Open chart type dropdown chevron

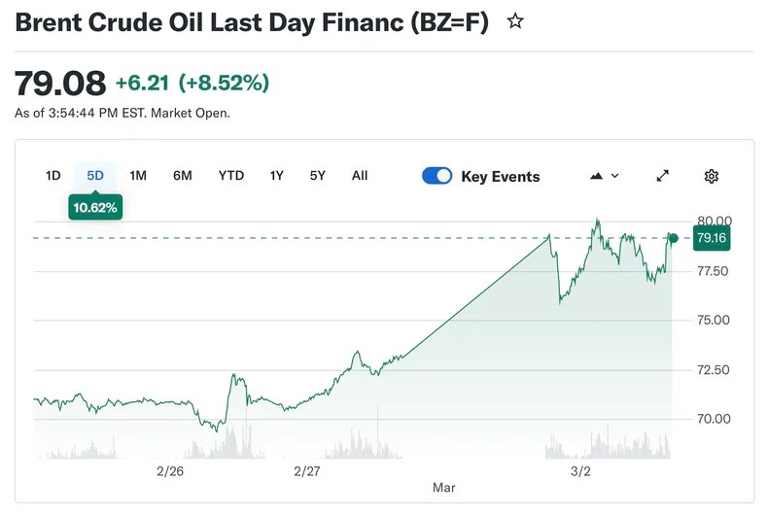pyautogui.click(x=615, y=176)
